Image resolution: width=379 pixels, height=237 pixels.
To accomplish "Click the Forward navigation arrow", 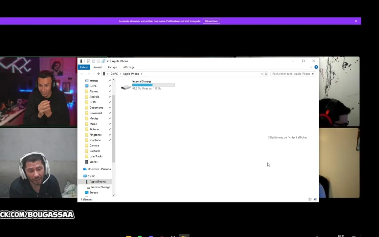I will coord(88,74).
